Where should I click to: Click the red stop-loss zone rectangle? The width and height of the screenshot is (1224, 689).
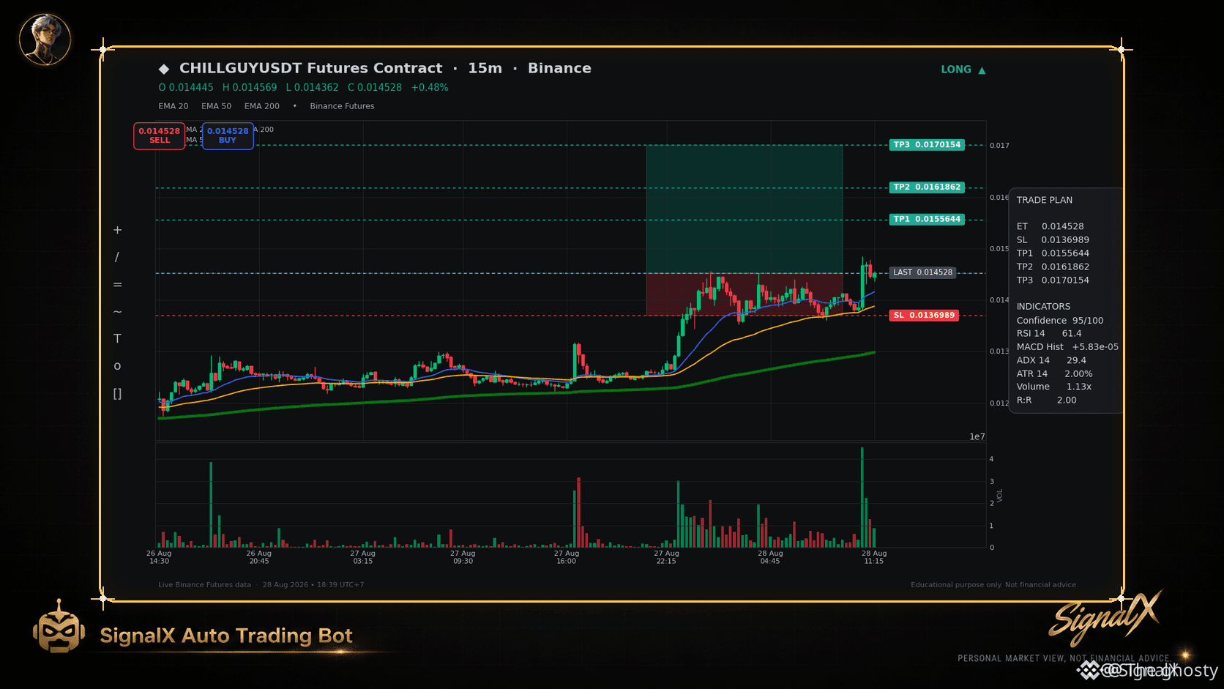tap(744, 294)
